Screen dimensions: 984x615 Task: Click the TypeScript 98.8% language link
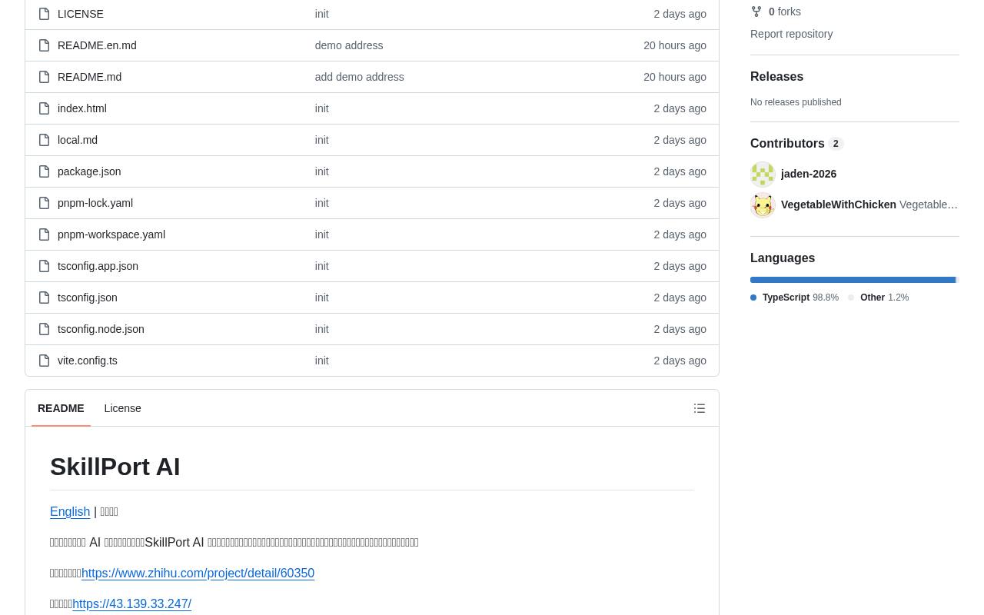click(795, 298)
